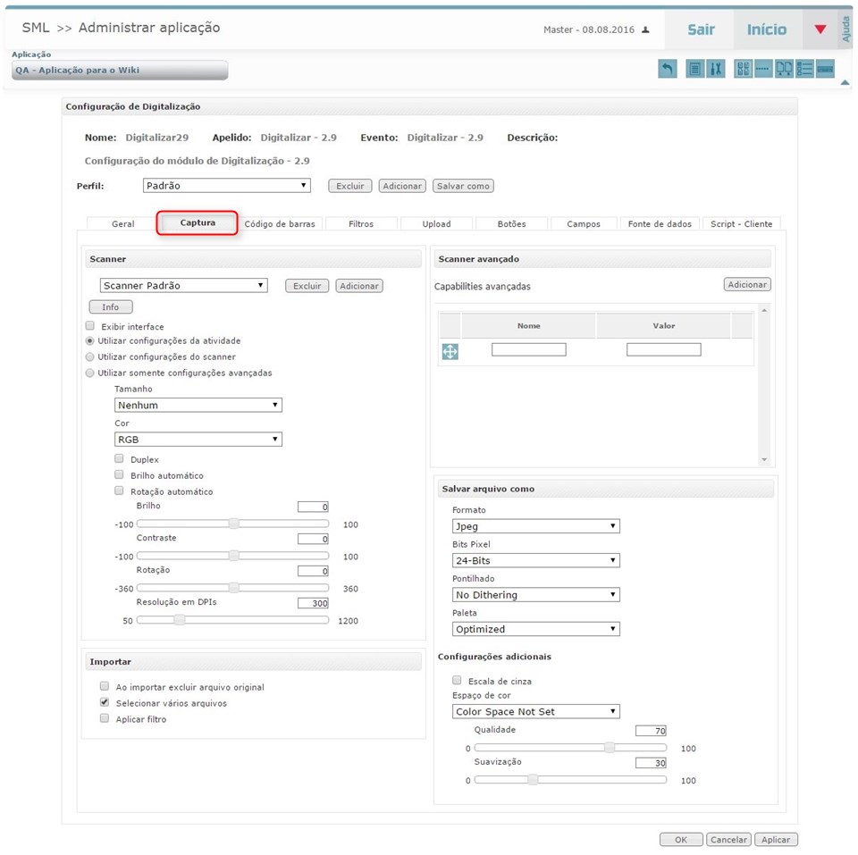Click the Nome input field in capabilities table
This screenshot has height=855, width=858.
pos(528,350)
